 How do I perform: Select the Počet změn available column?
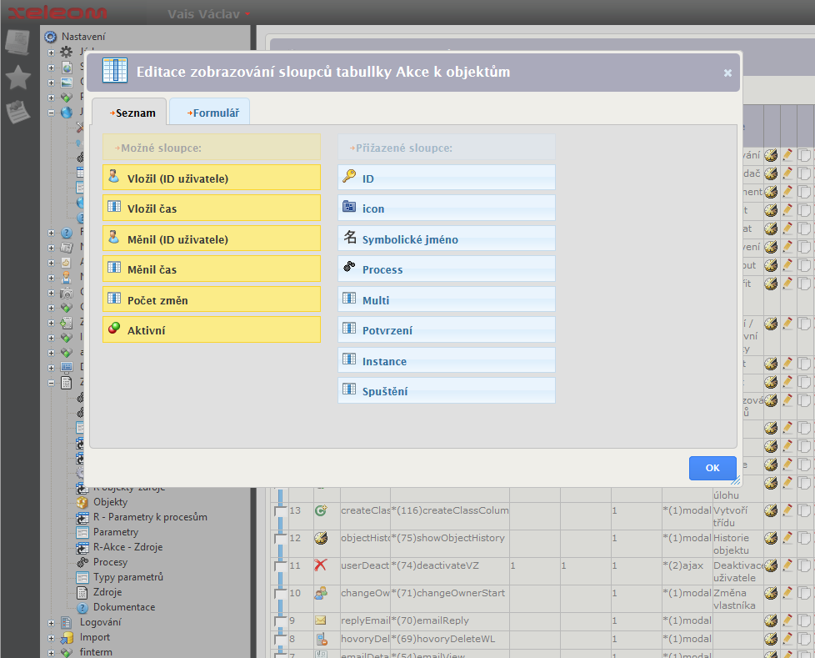[x=212, y=299]
